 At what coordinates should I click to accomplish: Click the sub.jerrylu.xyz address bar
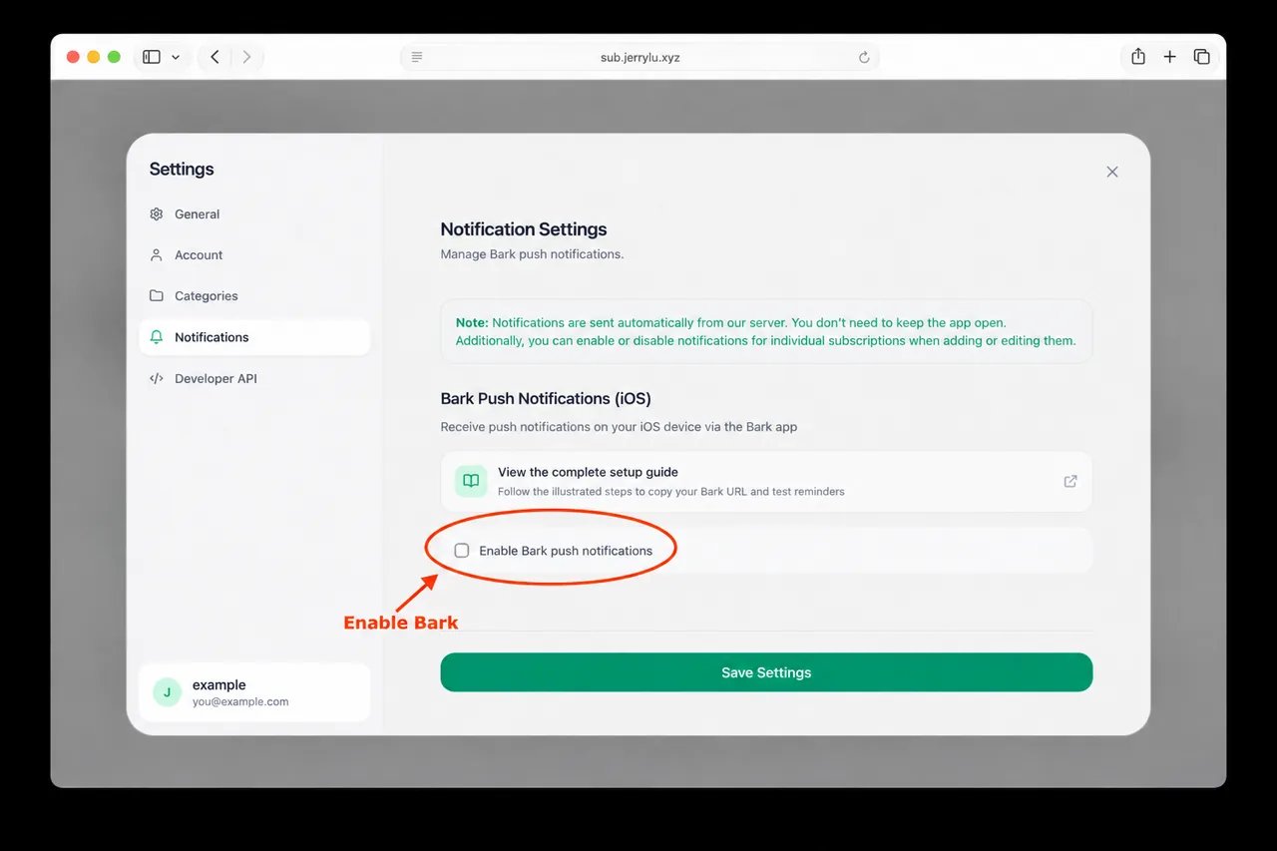pyautogui.click(x=639, y=57)
